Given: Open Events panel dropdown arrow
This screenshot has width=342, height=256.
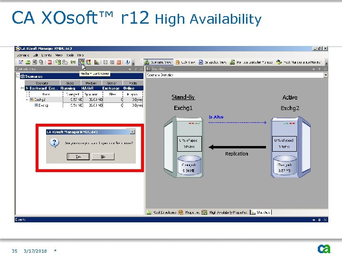Looking at the screenshot, I should (313, 220).
